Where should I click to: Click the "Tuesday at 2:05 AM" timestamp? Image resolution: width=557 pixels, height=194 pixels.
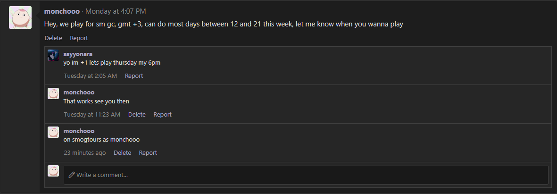click(90, 76)
